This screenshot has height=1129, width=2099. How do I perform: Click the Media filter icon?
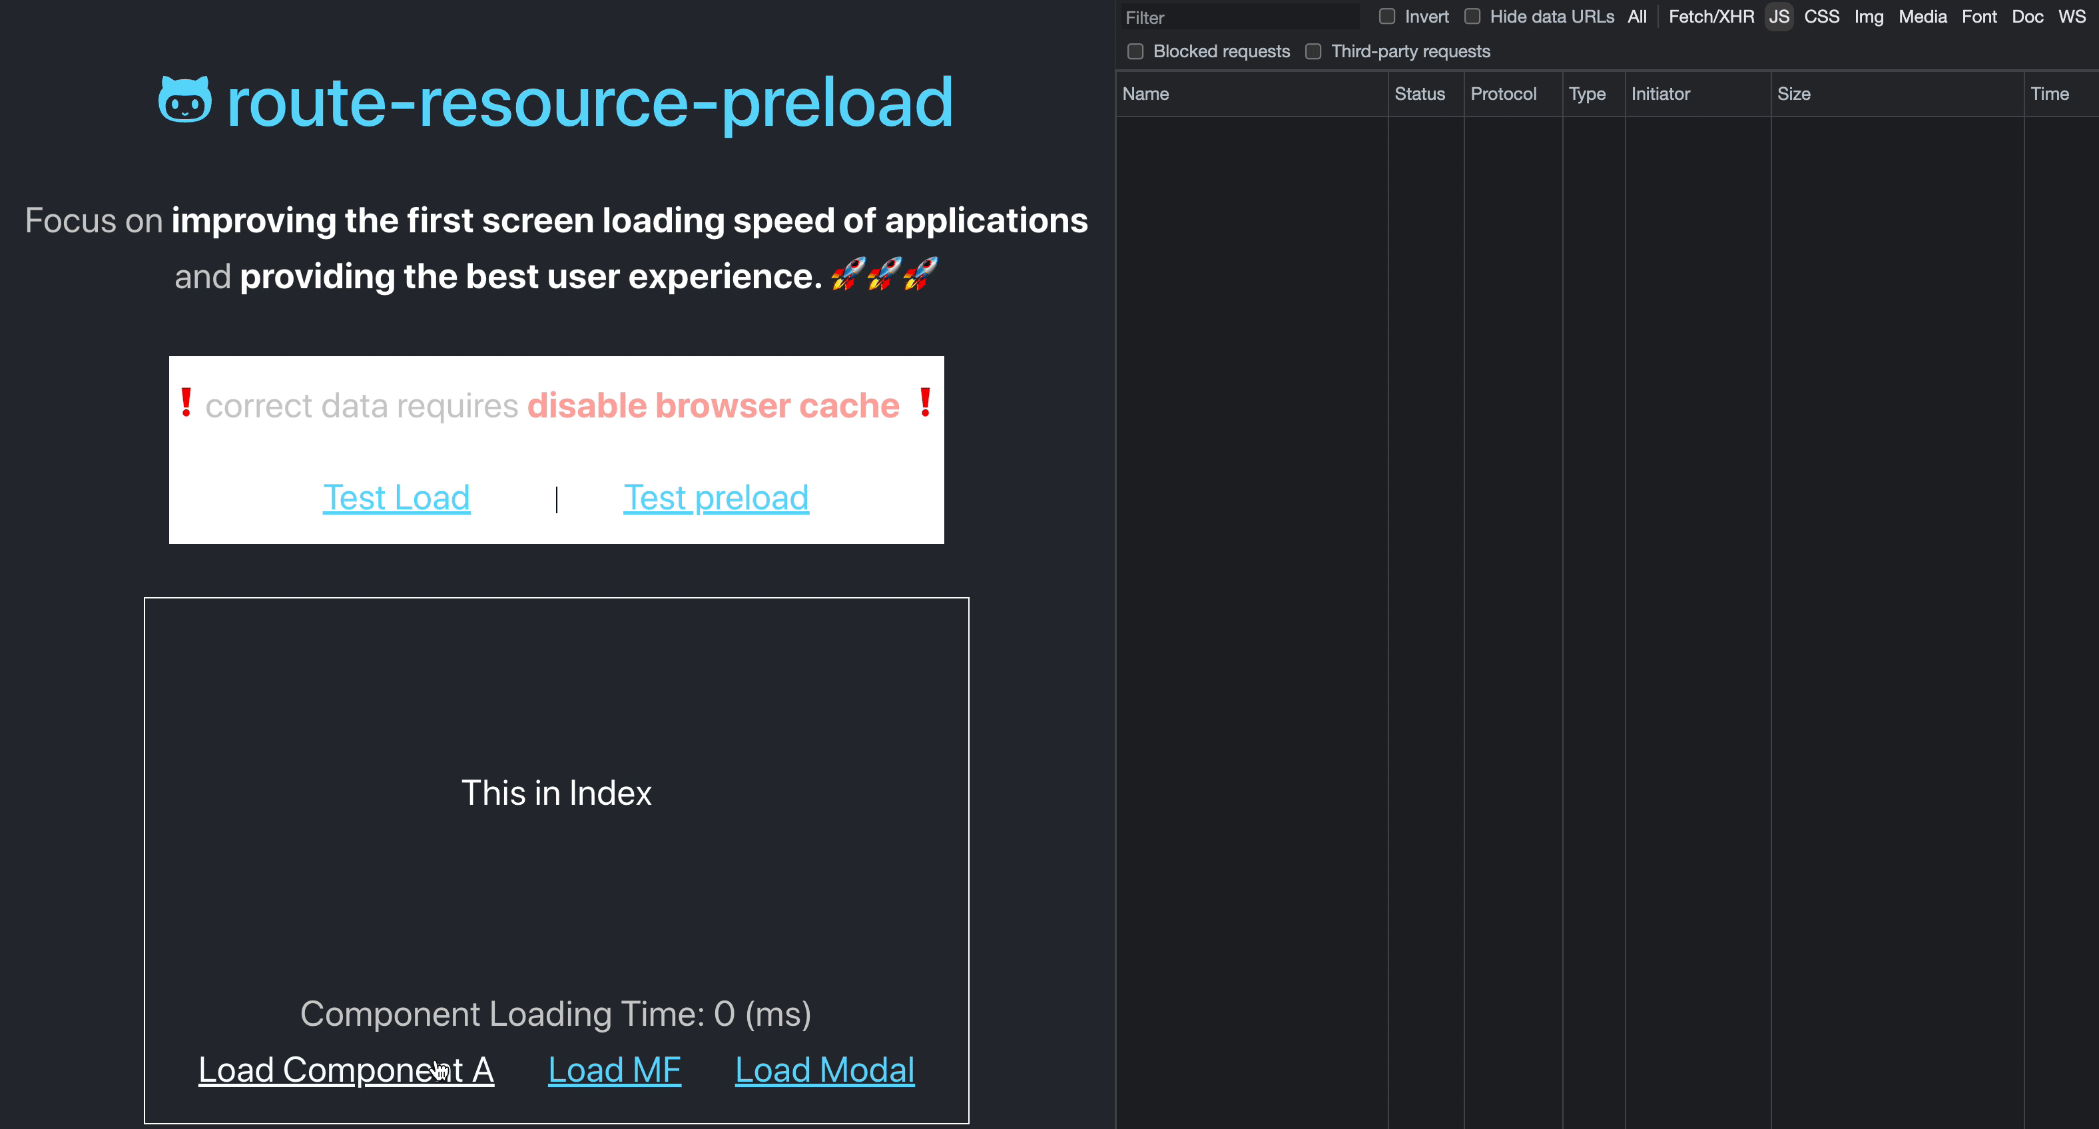point(1923,17)
